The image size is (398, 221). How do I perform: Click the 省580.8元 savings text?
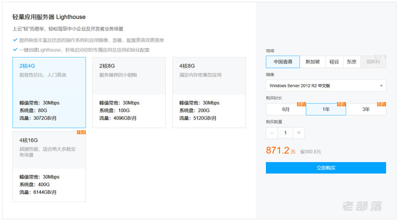point(311,151)
